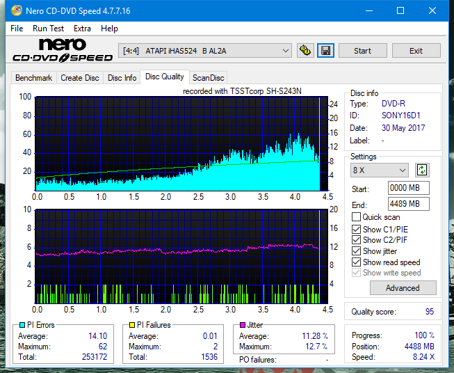
Task: Click the PI Errors total 253172
Action: [x=95, y=356]
